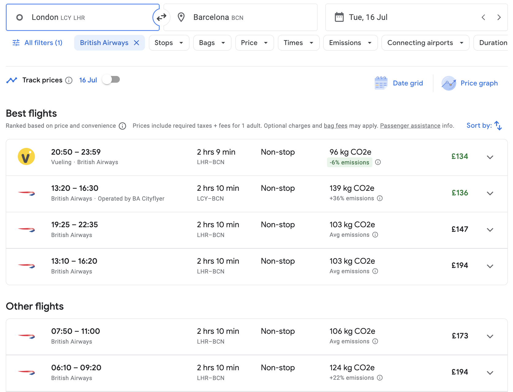Click the calendar icon in date field

click(339, 17)
